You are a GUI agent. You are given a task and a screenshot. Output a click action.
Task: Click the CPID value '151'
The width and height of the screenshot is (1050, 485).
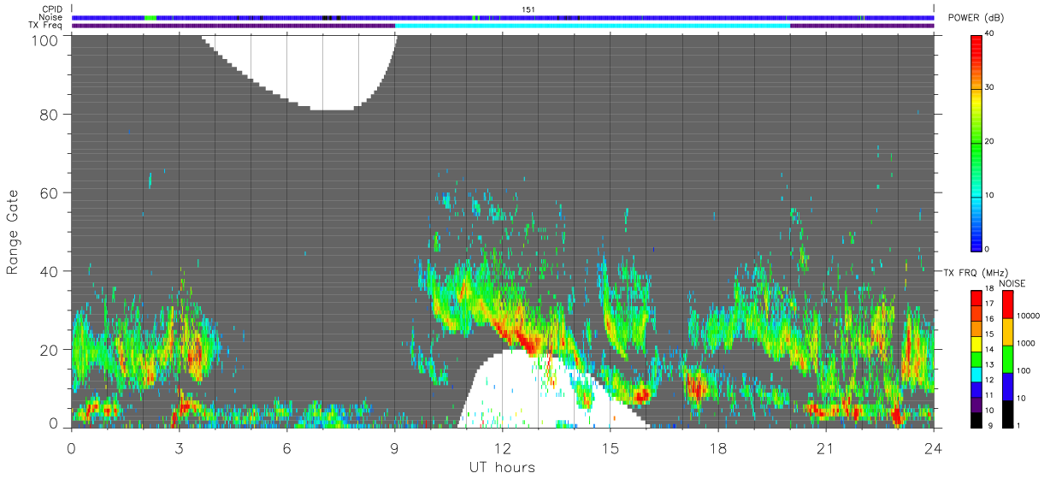click(529, 9)
